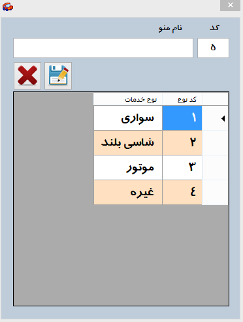The width and height of the screenshot is (243, 322).
Task: Select the کد نوع column header
Action: (x=182, y=99)
